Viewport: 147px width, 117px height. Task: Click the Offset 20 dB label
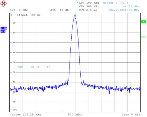[29, 15]
